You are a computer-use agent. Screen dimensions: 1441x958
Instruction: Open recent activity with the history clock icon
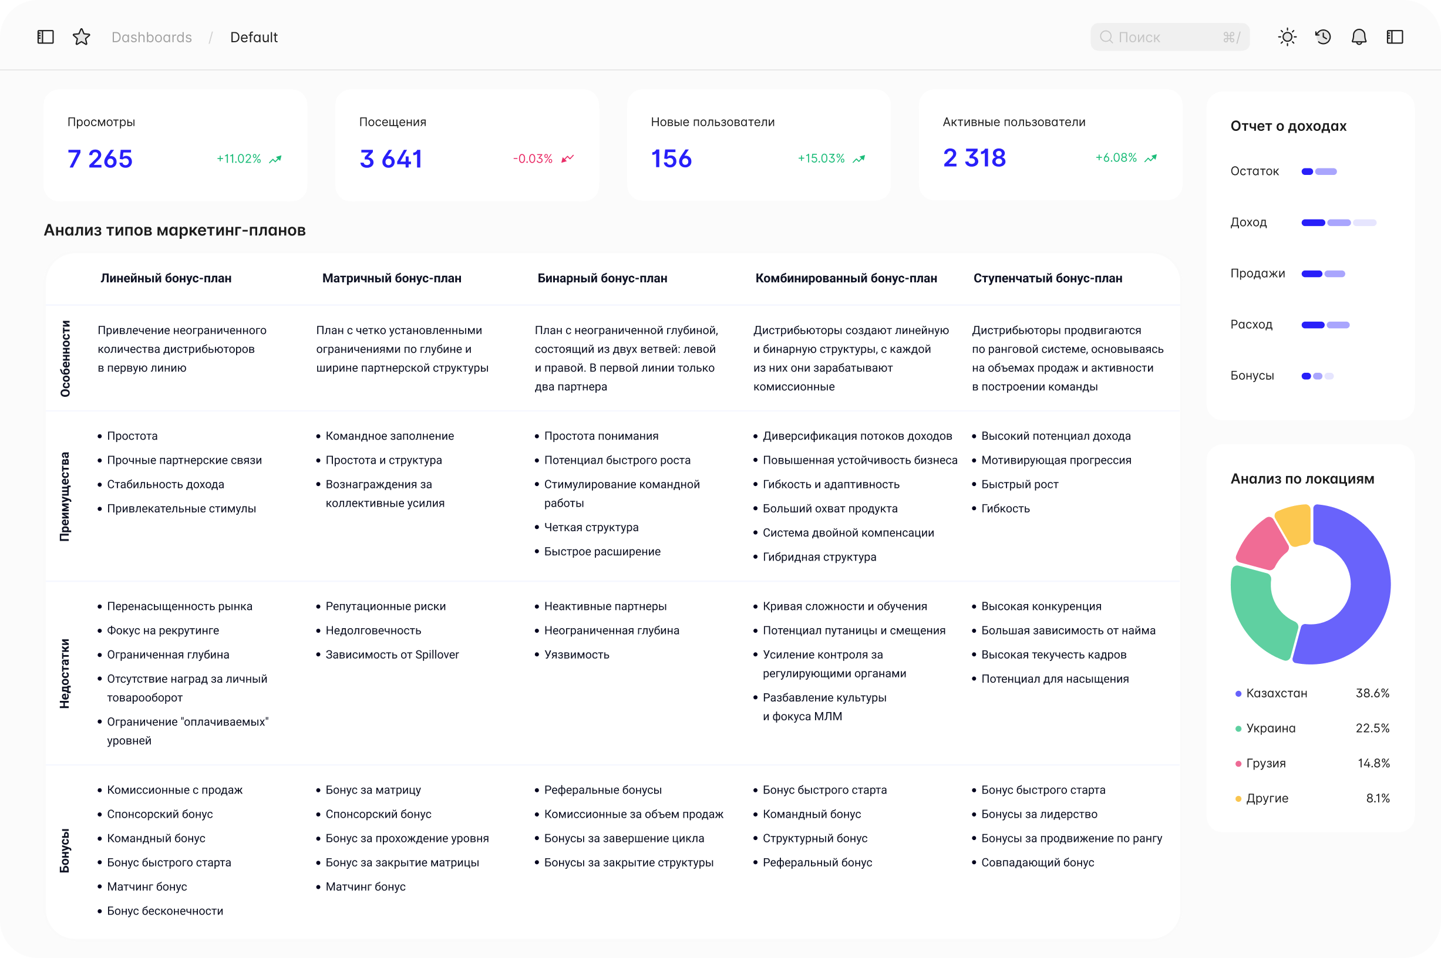1322,36
